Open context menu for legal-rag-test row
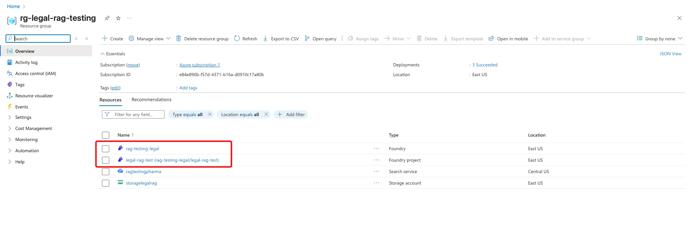Screen dimensions: 692x244 click(376, 160)
